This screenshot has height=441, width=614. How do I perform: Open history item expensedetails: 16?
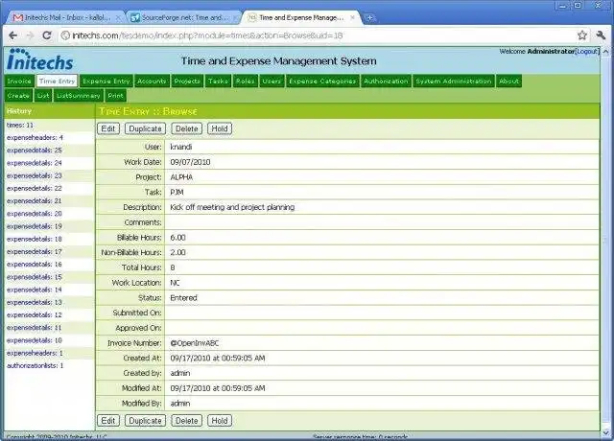pyautogui.click(x=35, y=265)
